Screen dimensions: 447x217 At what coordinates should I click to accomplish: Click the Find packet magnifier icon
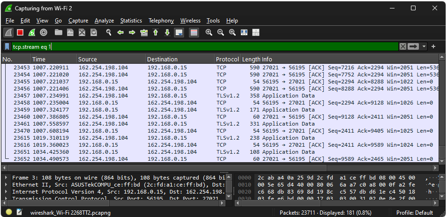point(109,32)
